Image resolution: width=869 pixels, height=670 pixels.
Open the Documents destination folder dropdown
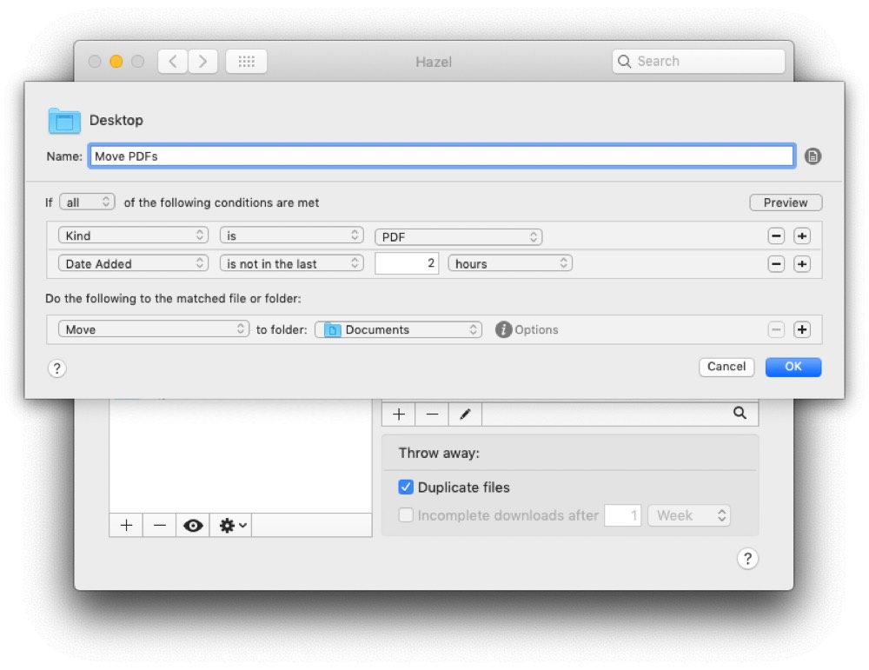pyautogui.click(x=398, y=329)
